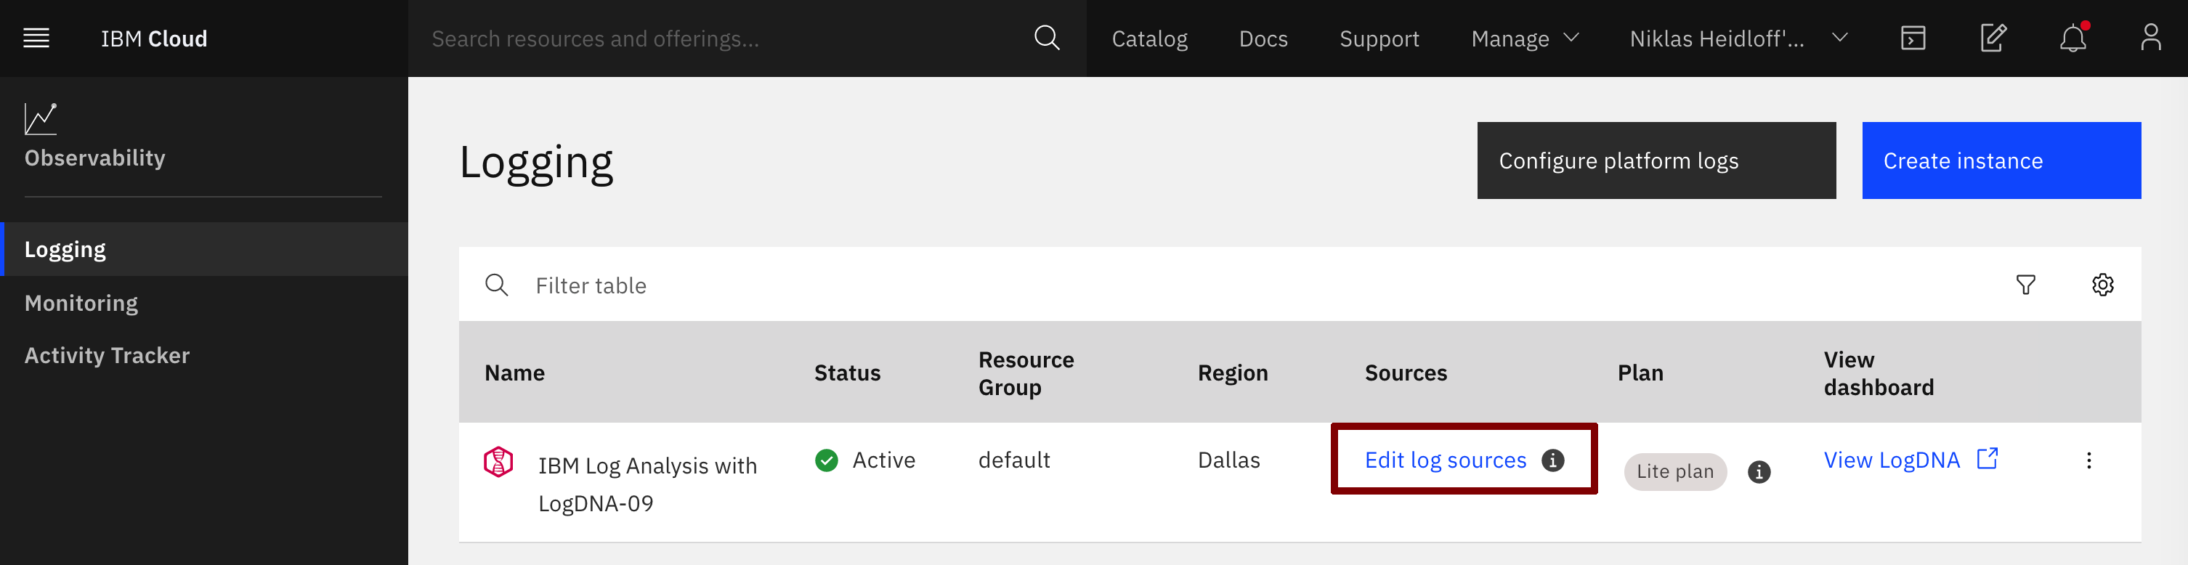Click the 'default' resource group cell

(x=1013, y=460)
